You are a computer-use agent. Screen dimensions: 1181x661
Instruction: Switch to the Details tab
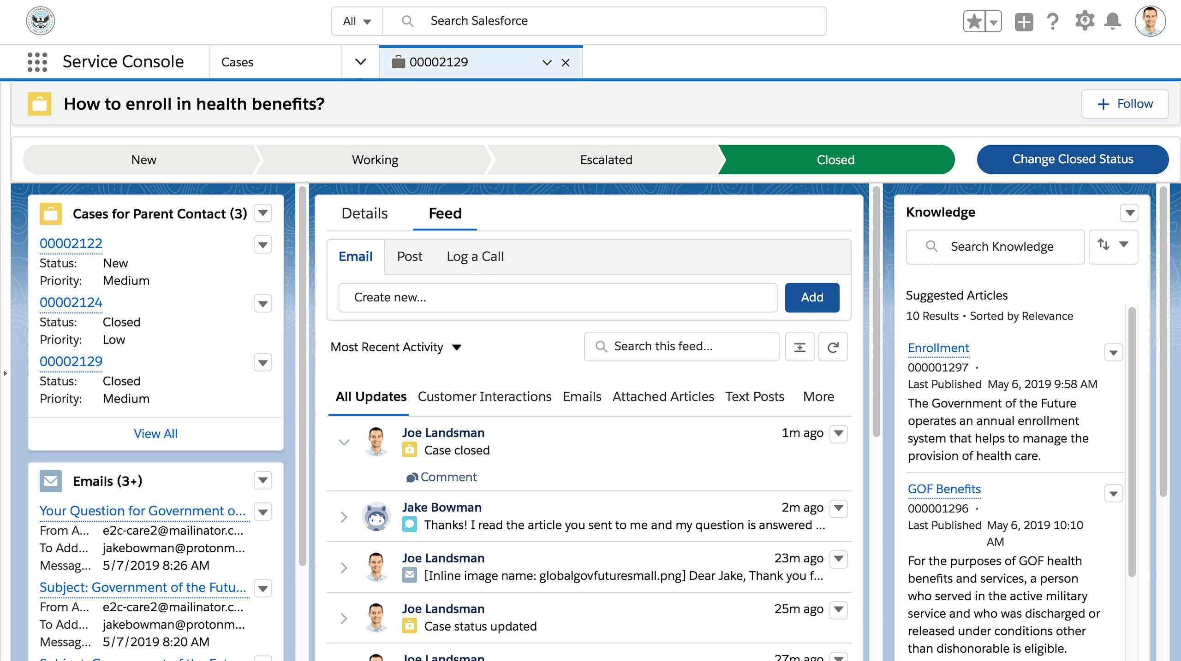point(364,213)
